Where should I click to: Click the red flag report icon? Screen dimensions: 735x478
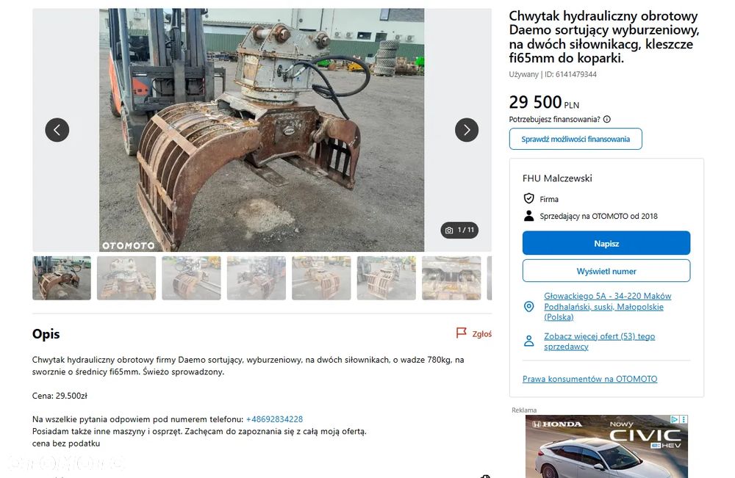[x=462, y=333]
